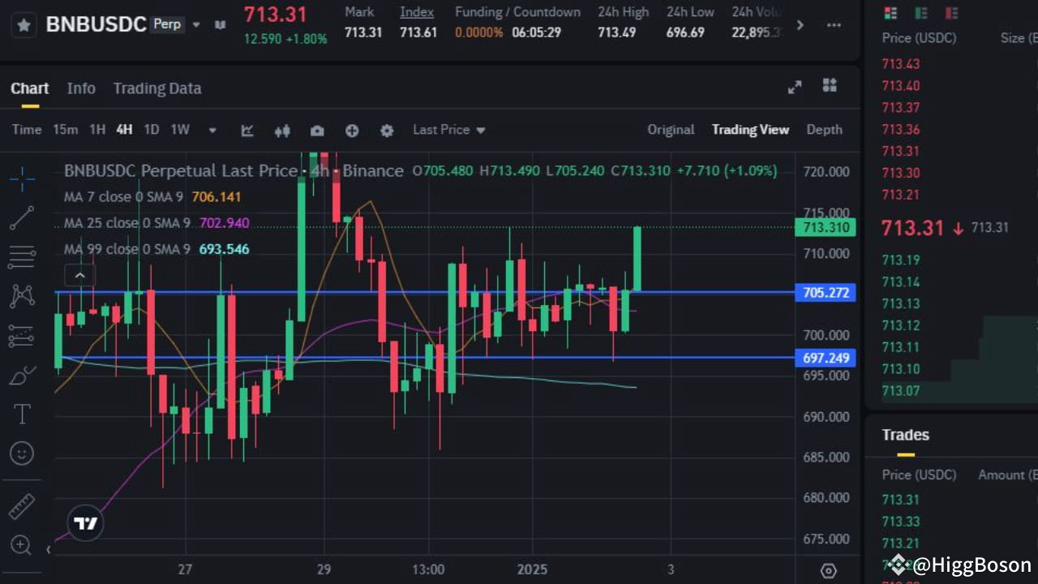Expand chart to fullscreen
This screenshot has height=584, width=1038.
point(795,87)
